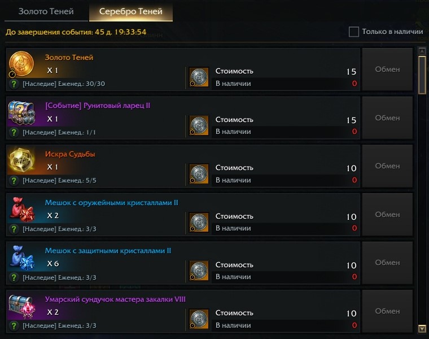This screenshot has width=429, height=339.
Task: Click the red weapon crystal bag icon
Action: (21, 209)
